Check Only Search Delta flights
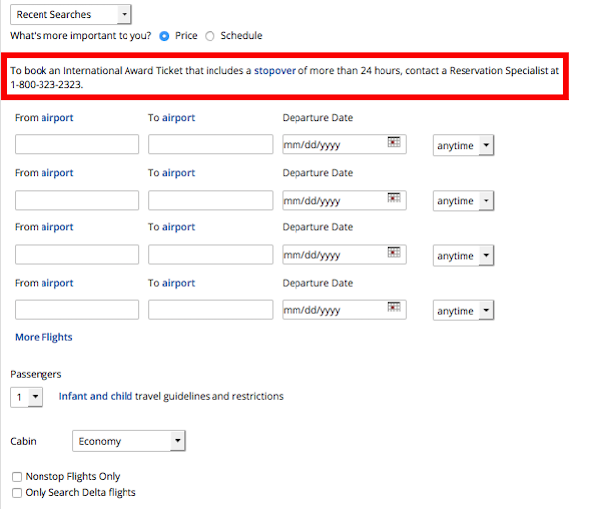The image size is (593, 509). pos(17,493)
